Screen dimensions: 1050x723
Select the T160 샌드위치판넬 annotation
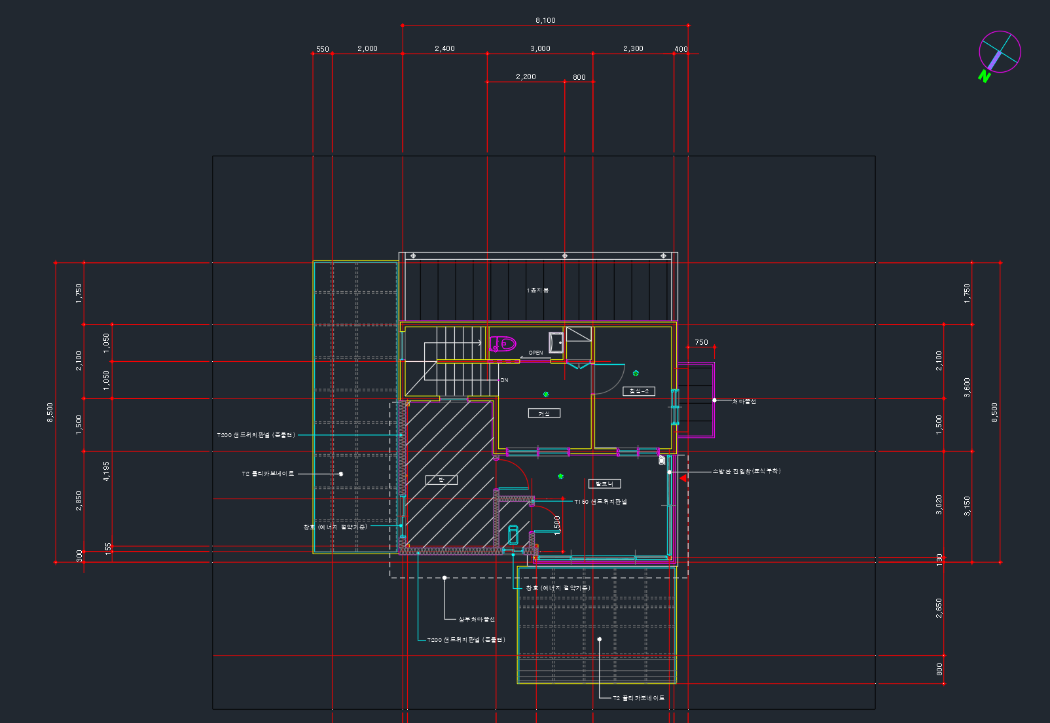(600, 502)
